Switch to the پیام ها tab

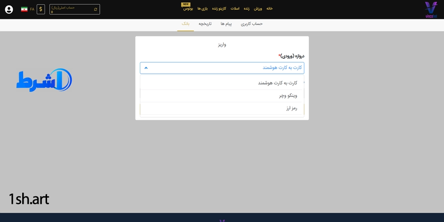[x=226, y=24]
